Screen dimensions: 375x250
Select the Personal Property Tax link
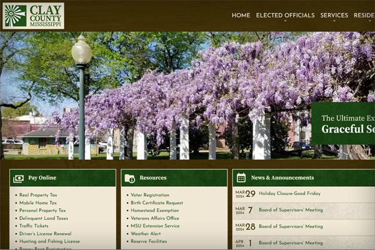click(42, 211)
